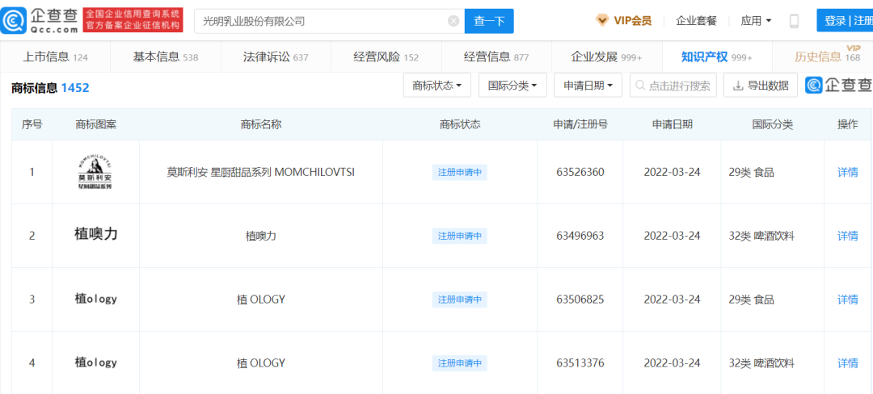
Task: Open 详情 for trademark 63506825
Action: tap(847, 300)
